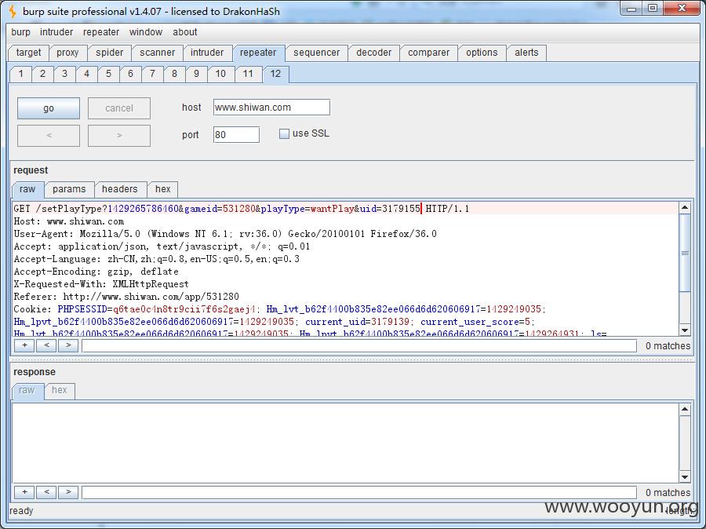Focus the host field showing www.shiwan.com
This screenshot has height=529, width=706.
[x=271, y=108]
